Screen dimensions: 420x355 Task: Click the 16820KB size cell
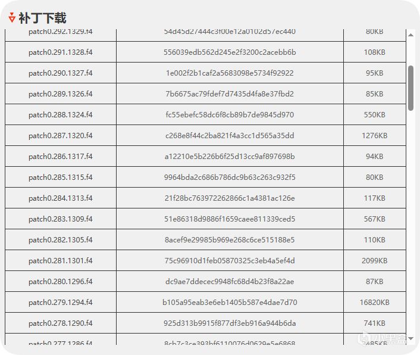pyautogui.click(x=374, y=303)
